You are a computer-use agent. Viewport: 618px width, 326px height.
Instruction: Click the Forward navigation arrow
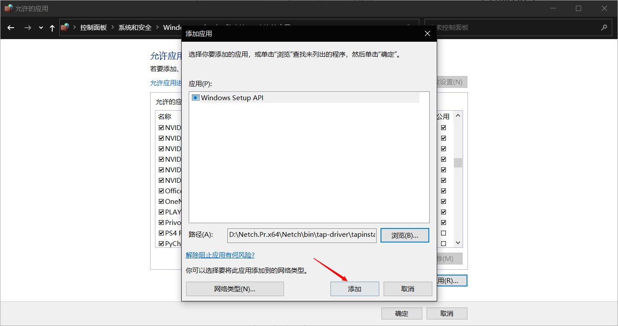pos(28,28)
